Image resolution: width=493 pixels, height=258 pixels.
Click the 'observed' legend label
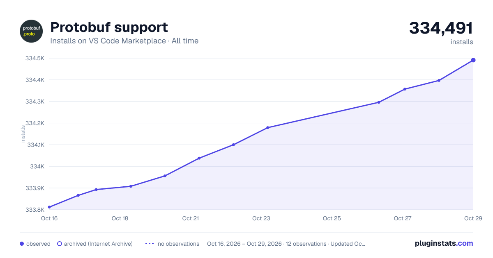point(38,244)
